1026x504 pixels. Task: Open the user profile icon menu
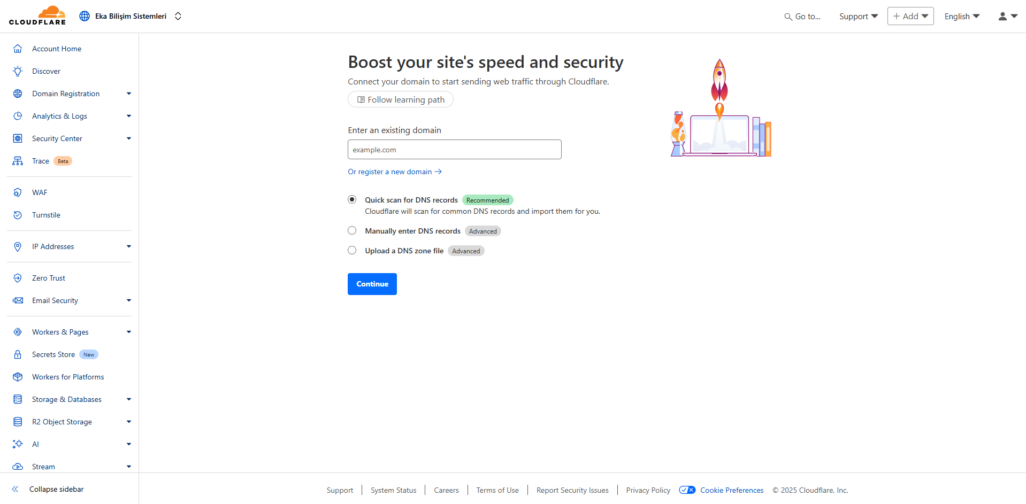[1007, 16]
